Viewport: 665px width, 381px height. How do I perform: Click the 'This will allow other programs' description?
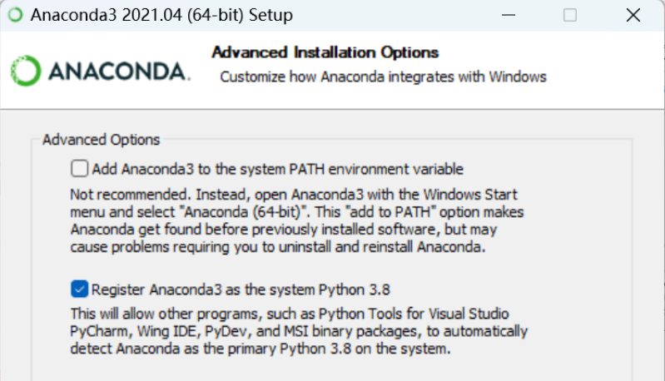[300, 331]
